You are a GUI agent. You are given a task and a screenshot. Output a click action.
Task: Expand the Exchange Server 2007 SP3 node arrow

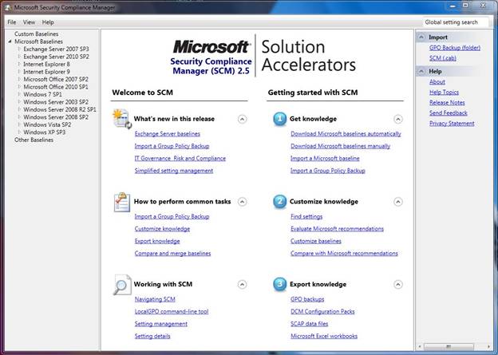(x=19, y=49)
